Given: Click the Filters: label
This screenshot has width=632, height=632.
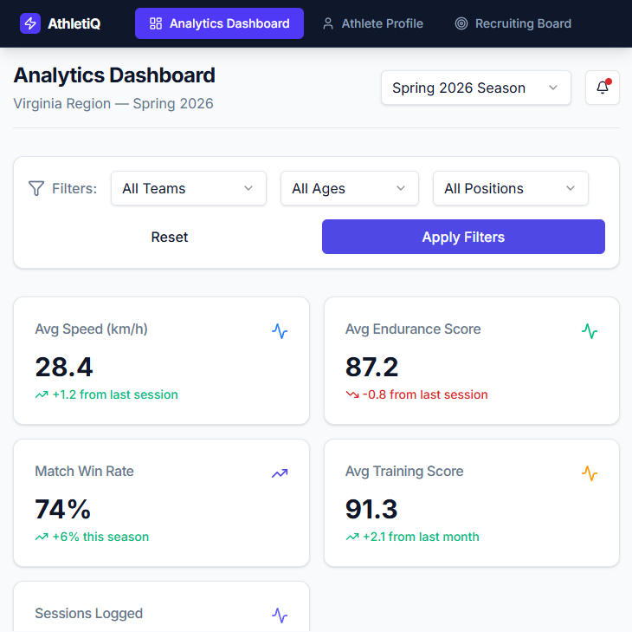Looking at the screenshot, I should (x=74, y=188).
